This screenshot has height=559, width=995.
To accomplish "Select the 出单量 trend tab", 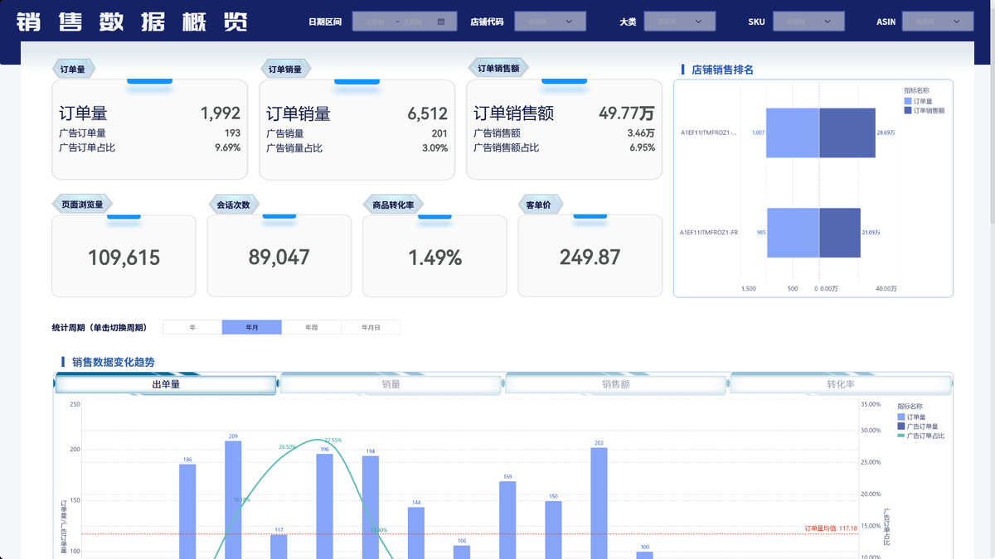I will click(x=166, y=384).
